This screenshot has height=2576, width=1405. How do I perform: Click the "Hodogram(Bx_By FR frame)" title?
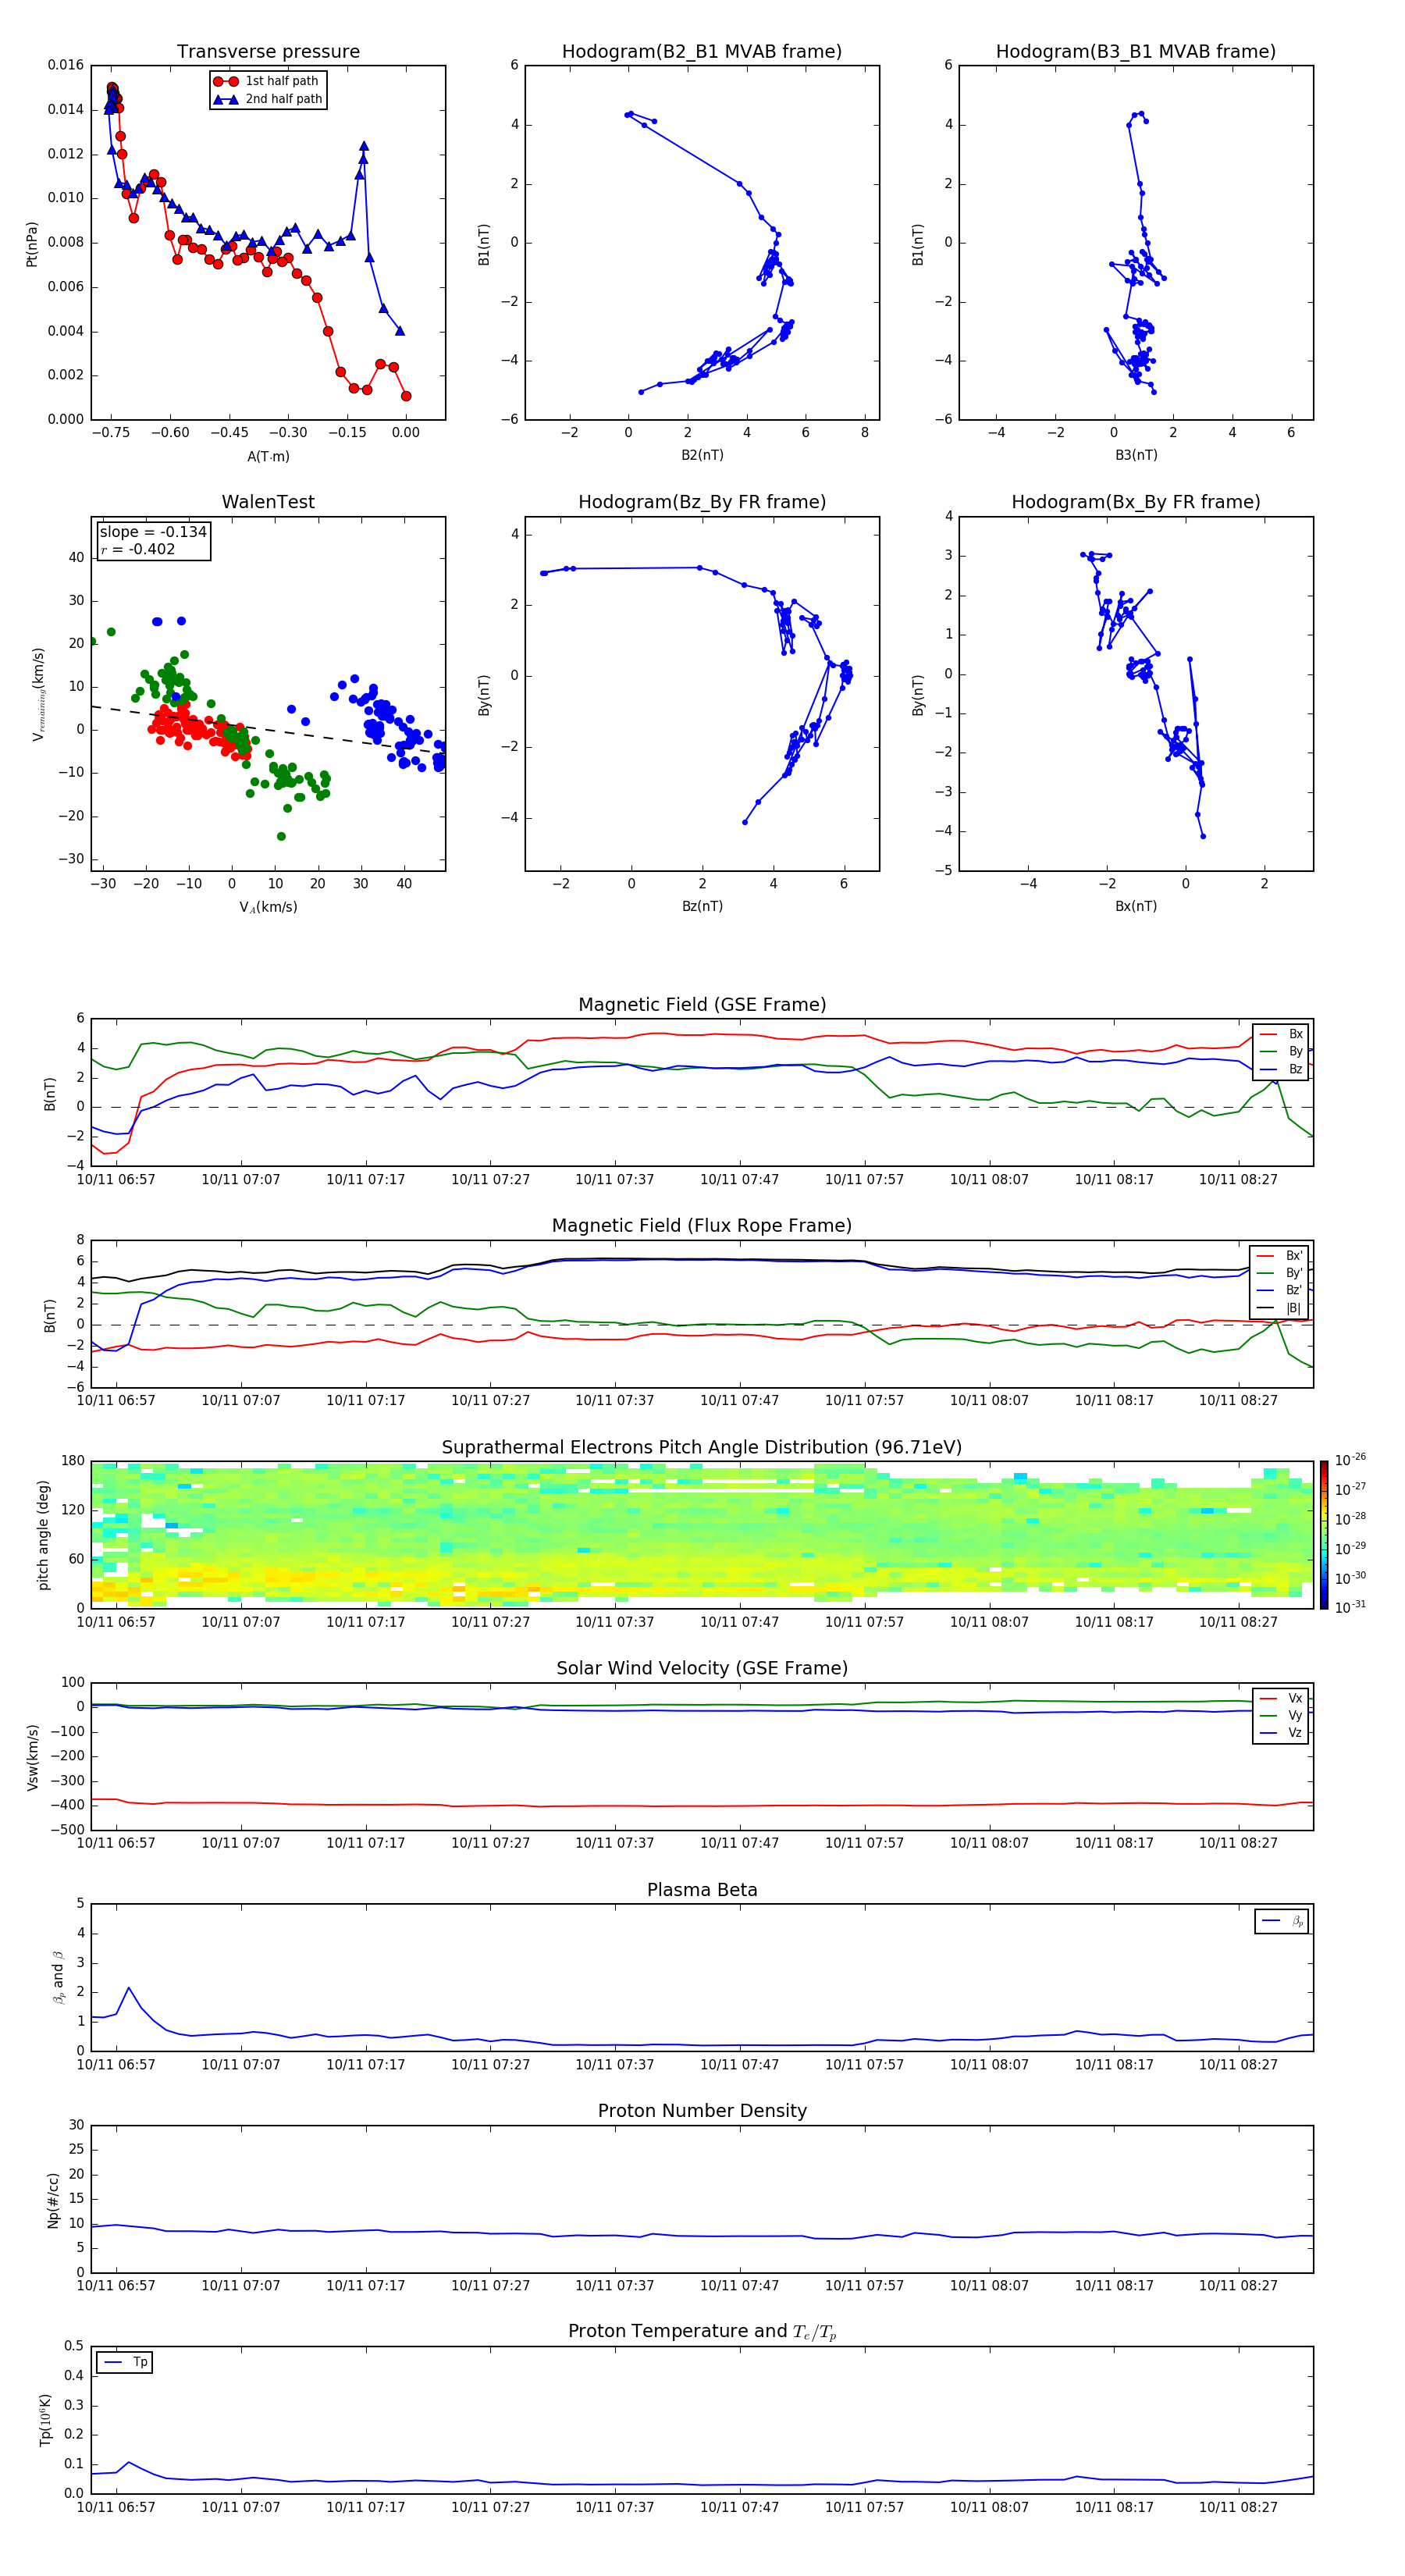point(1136,502)
